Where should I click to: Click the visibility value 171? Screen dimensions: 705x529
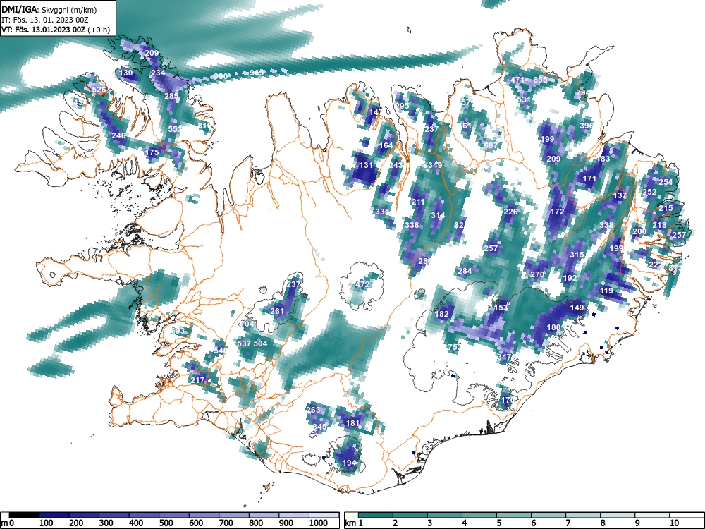pyautogui.click(x=589, y=178)
